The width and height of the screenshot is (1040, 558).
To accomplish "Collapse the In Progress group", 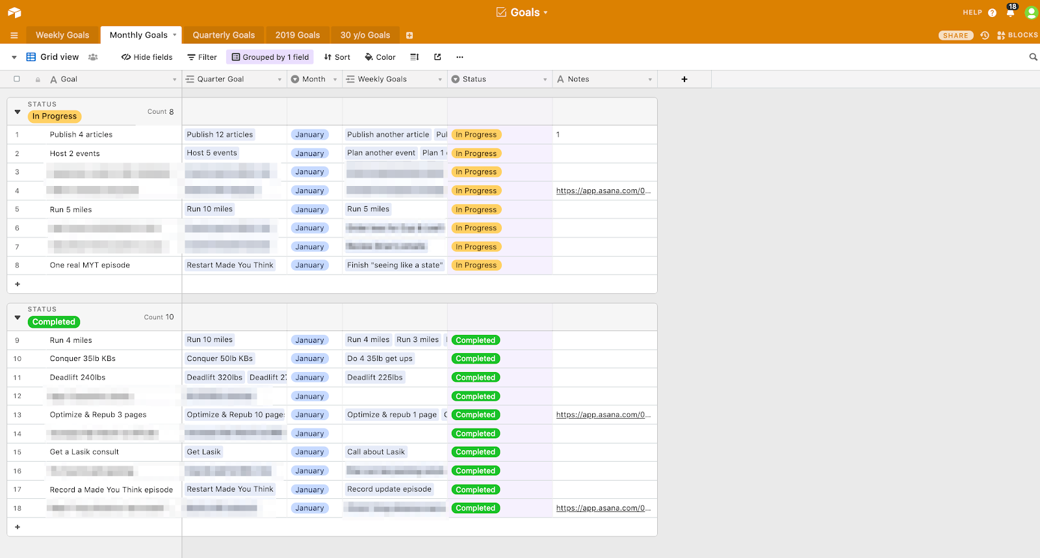I will click(x=18, y=112).
